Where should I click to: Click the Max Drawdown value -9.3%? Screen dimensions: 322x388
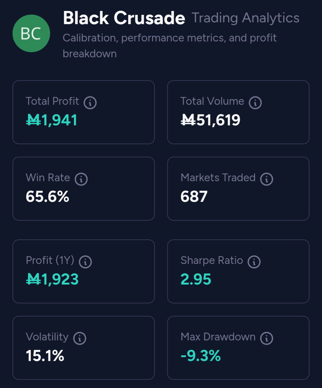click(201, 356)
